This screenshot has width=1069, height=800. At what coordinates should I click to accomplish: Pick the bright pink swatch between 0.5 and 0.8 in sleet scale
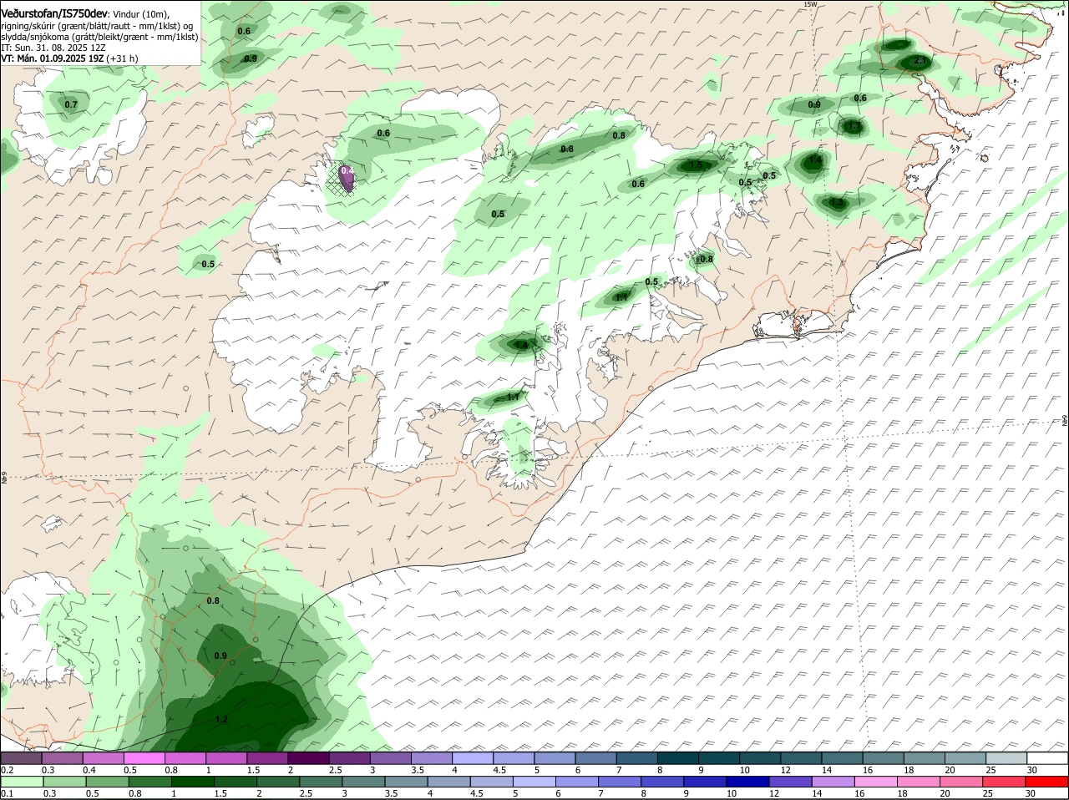point(145,758)
